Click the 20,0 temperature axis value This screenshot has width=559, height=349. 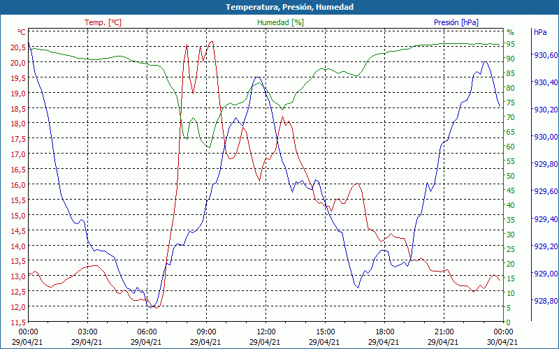(x=18, y=63)
